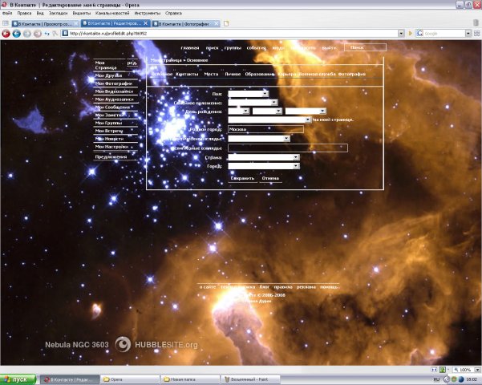Click the RU language indicator in the tray

pos(436,379)
